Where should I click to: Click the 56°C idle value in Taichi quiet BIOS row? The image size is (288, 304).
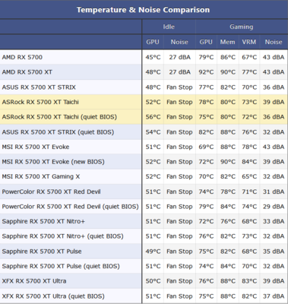[x=153, y=117]
